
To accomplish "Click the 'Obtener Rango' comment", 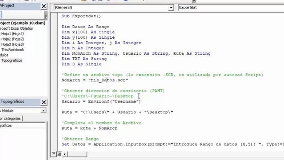I will [80, 139].
